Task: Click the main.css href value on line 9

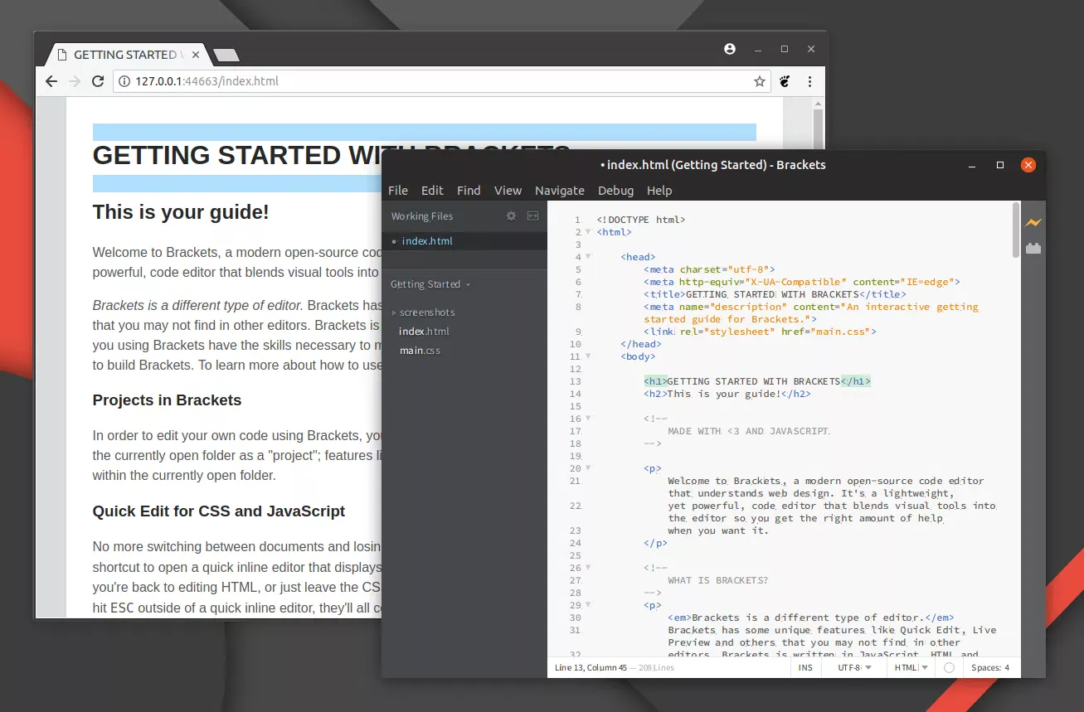Action: click(827, 332)
